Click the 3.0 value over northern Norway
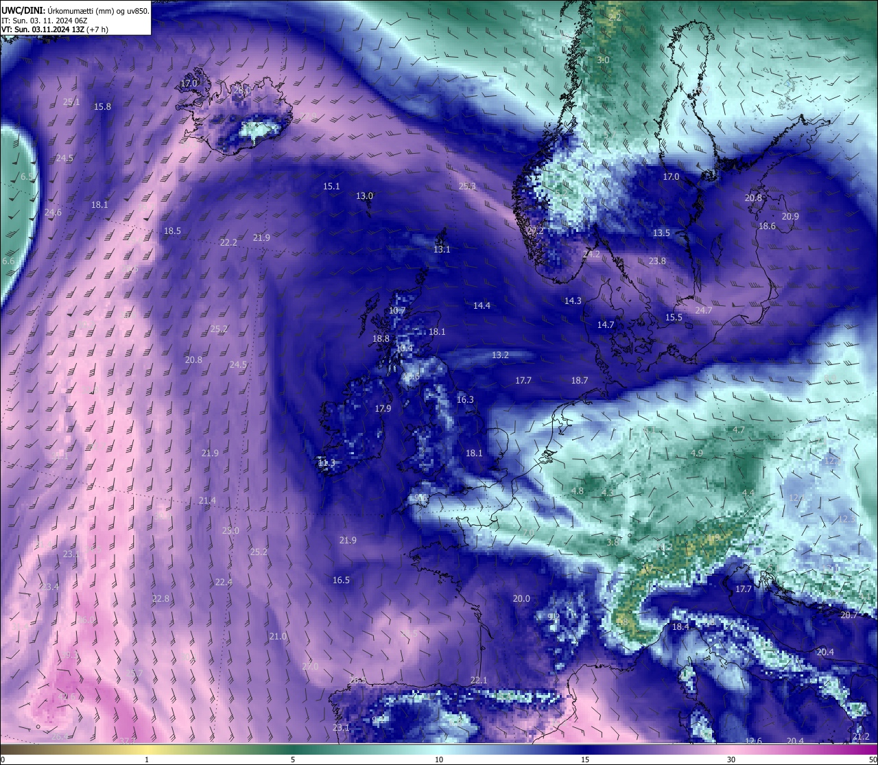 (603, 60)
